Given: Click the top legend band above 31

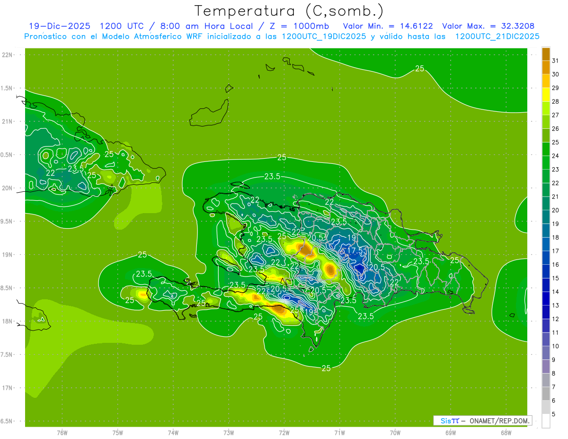Looking at the screenshot, I should (546, 54).
